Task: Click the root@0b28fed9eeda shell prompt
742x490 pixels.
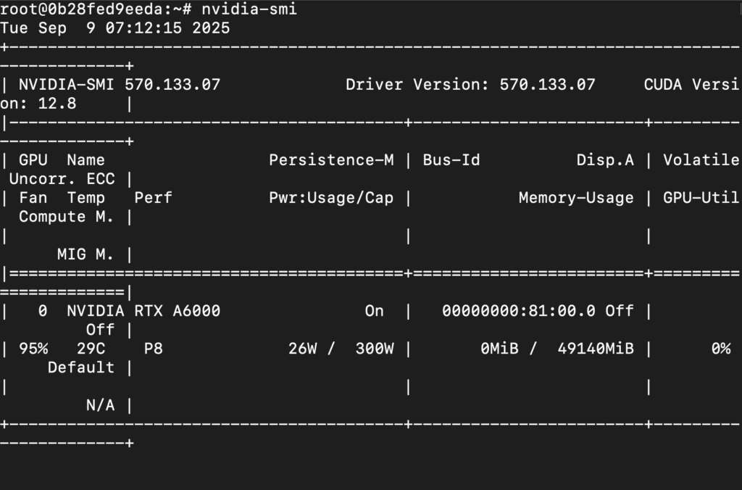Action: [x=96, y=9]
